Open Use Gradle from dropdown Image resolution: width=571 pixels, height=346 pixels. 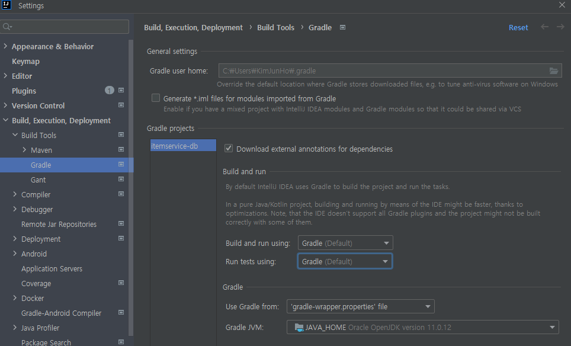361,306
